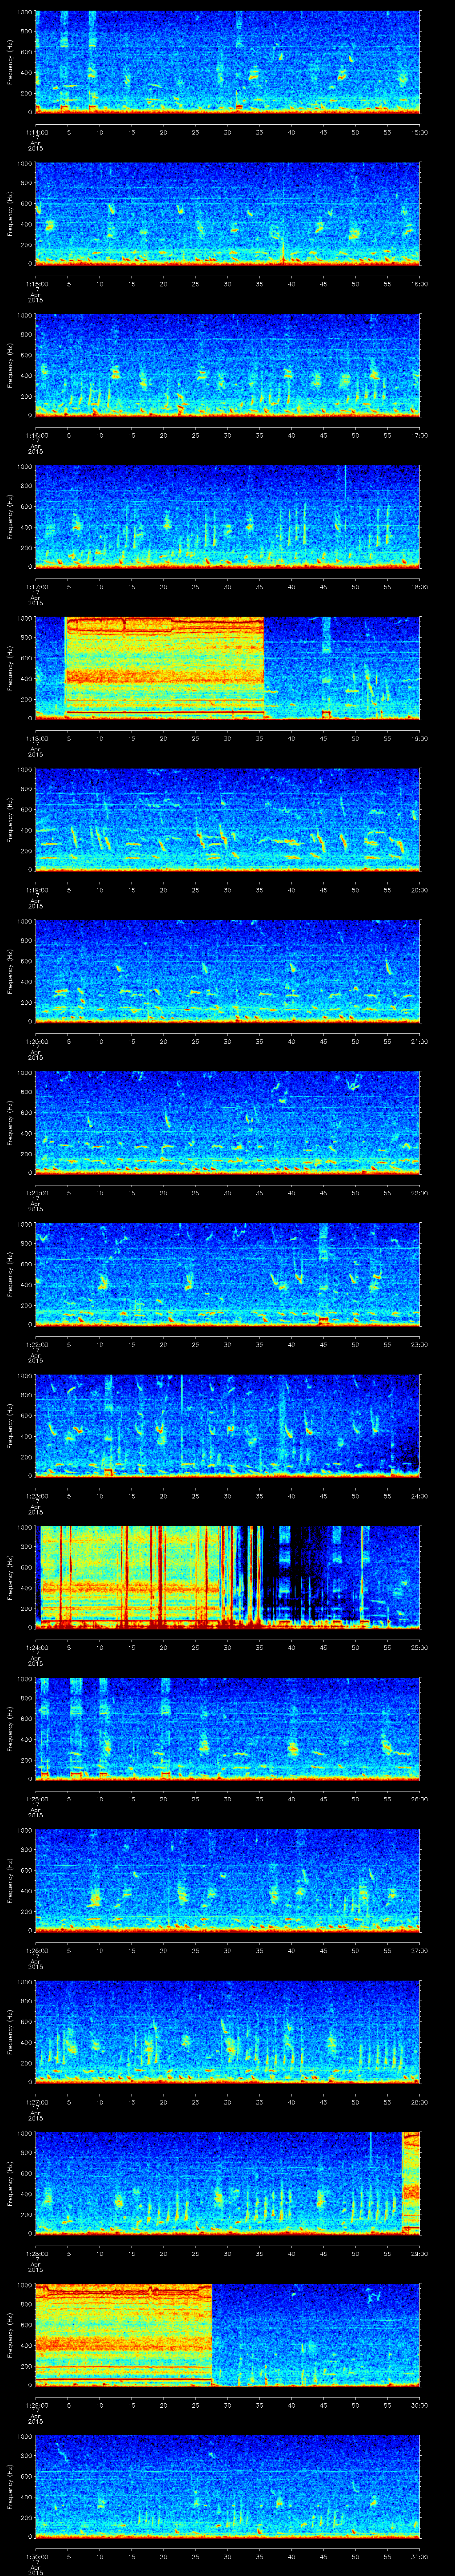Click the 1:25:00 start time label
The image size is (455, 2576).
pos(36,1799)
